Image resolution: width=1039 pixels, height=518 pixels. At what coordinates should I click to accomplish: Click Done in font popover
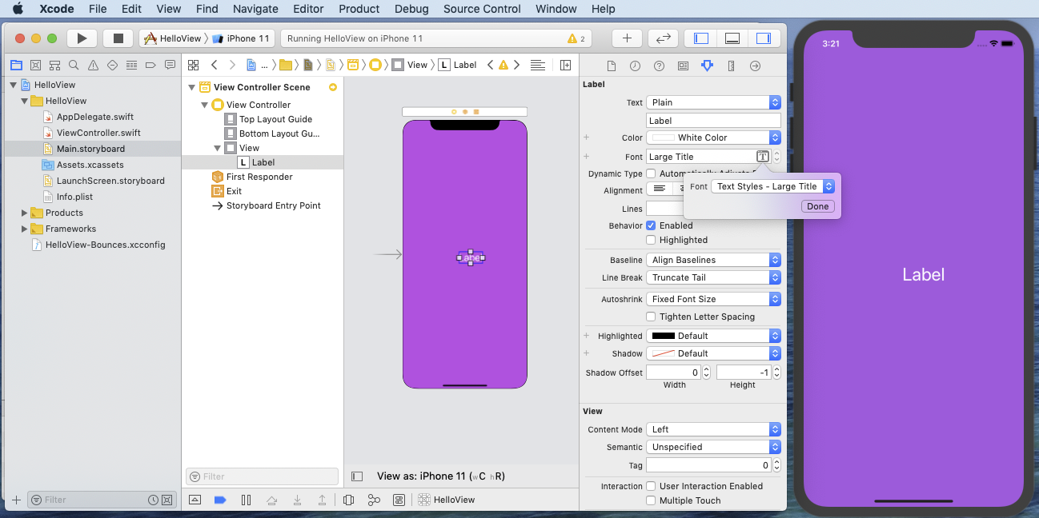click(818, 206)
